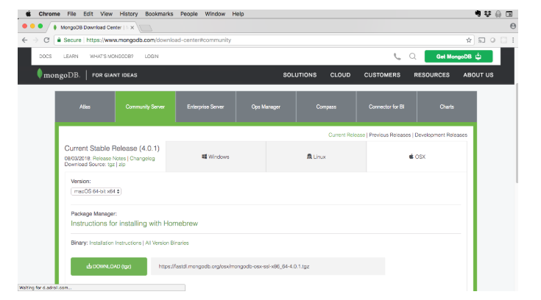Click the Release Notes link

pyautogui.click(x=109, y=158)
